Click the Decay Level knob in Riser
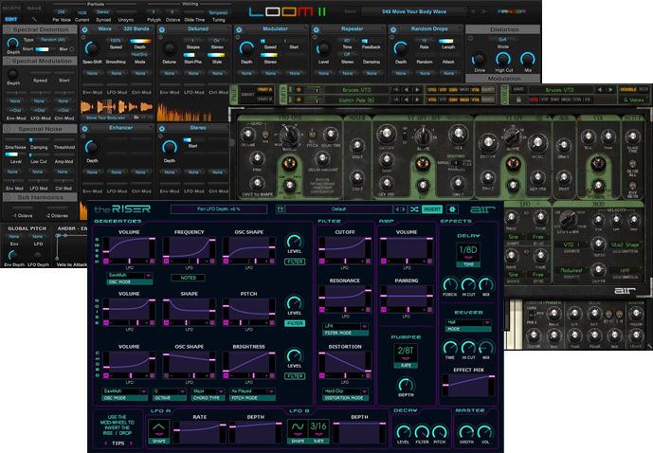This screenshot has width=653, height=453. (403, 432)
